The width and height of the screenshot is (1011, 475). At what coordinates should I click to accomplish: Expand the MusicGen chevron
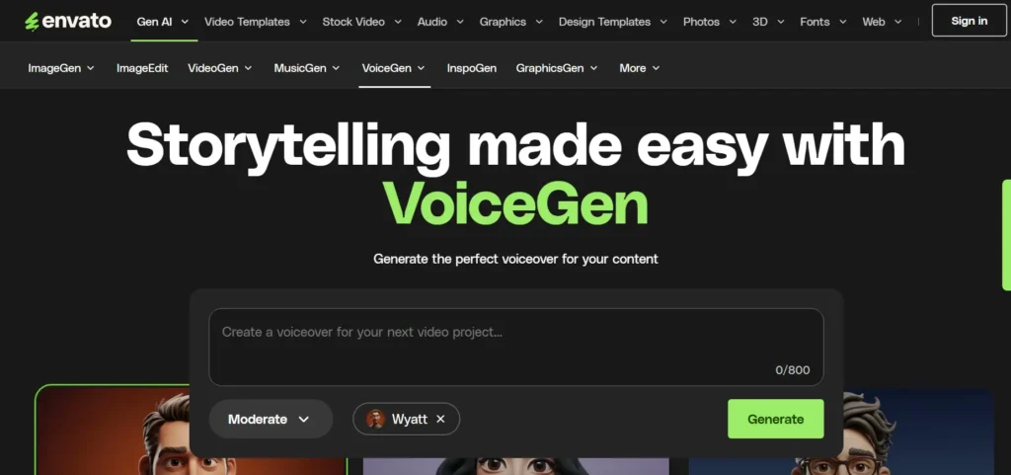[336, 68]
